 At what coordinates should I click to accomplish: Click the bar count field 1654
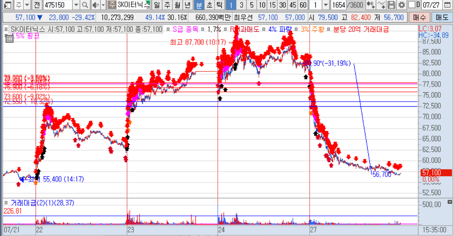coord(338,5)
